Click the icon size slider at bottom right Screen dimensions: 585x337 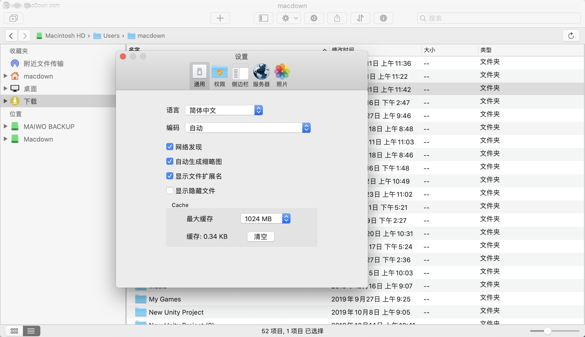pyautogui.click(x=554, y=331)
